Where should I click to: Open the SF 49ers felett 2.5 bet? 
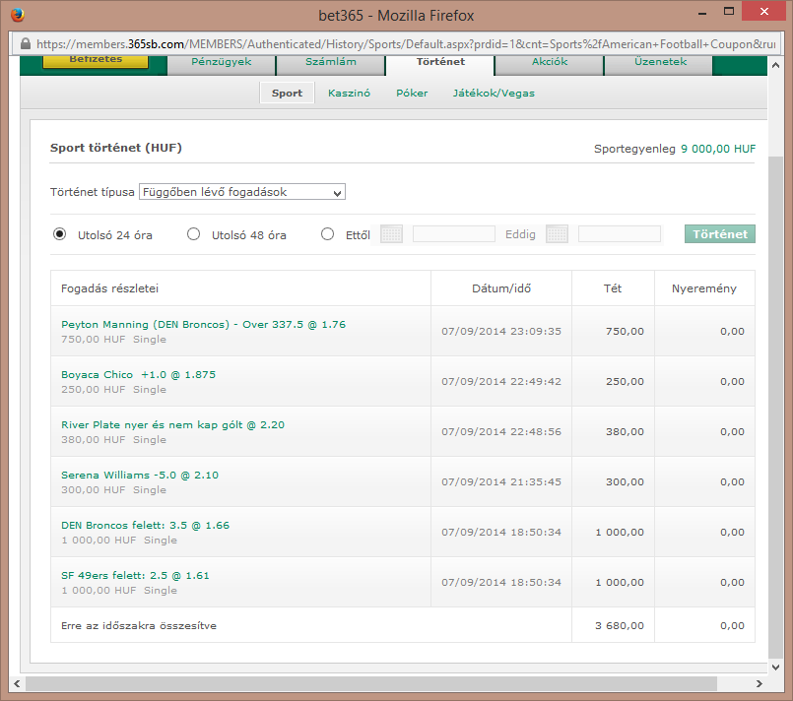(x=135, y=575)
